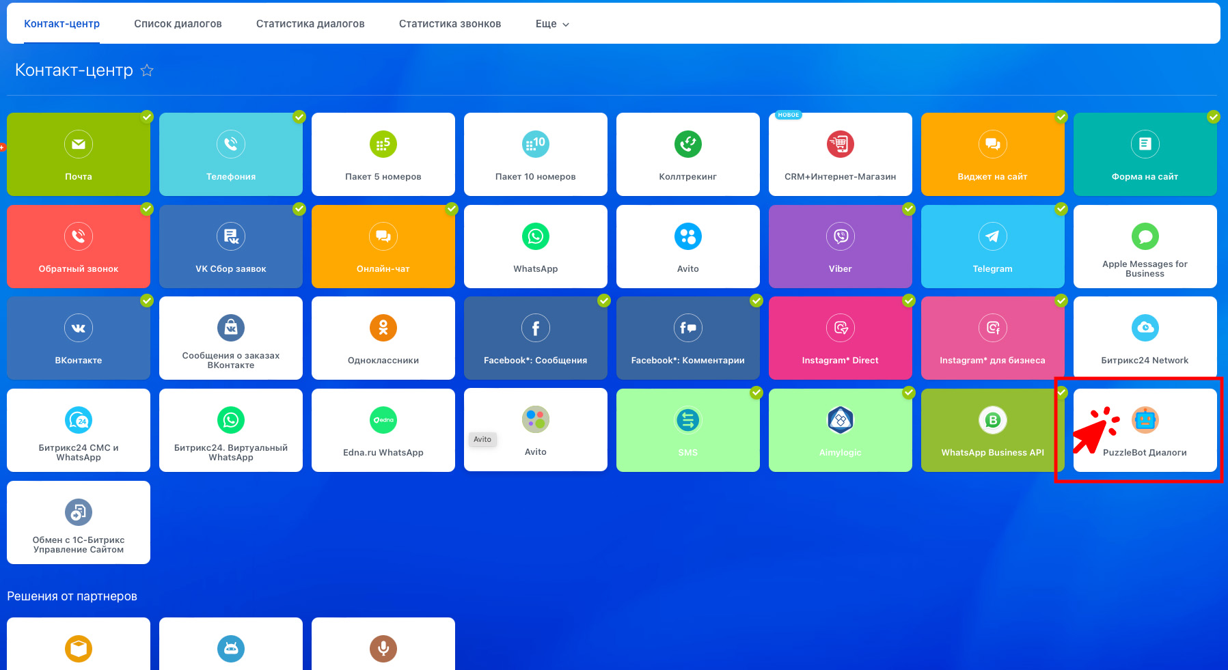Open the Apple Messages for Business tile

tap(1145, 247)
